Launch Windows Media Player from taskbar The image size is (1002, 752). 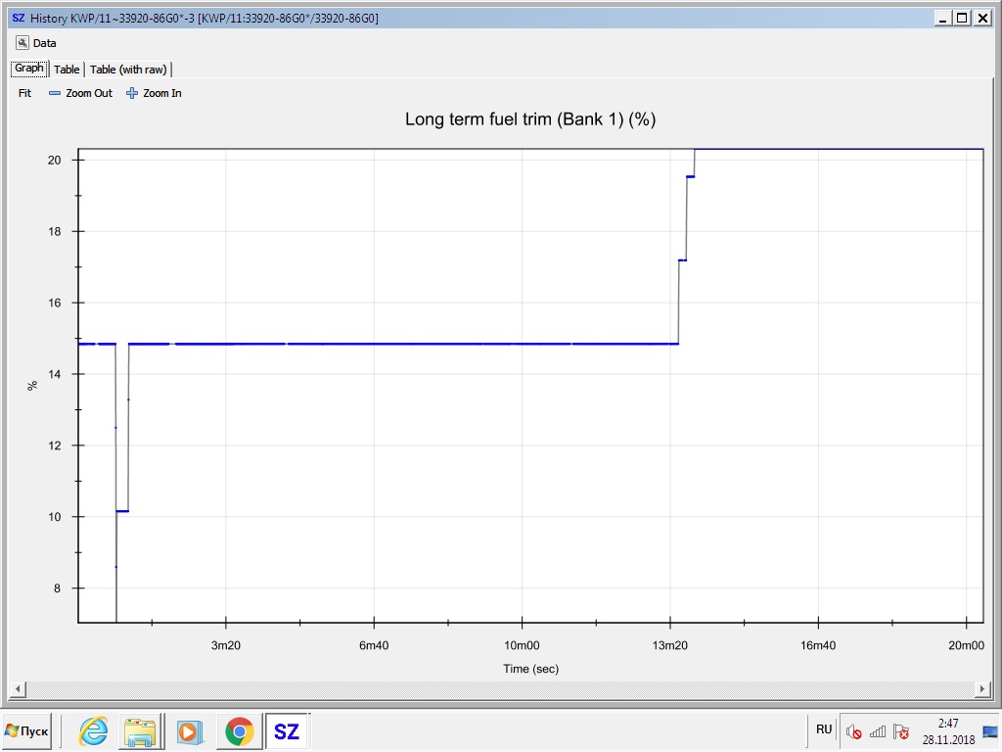coord(188,730)
